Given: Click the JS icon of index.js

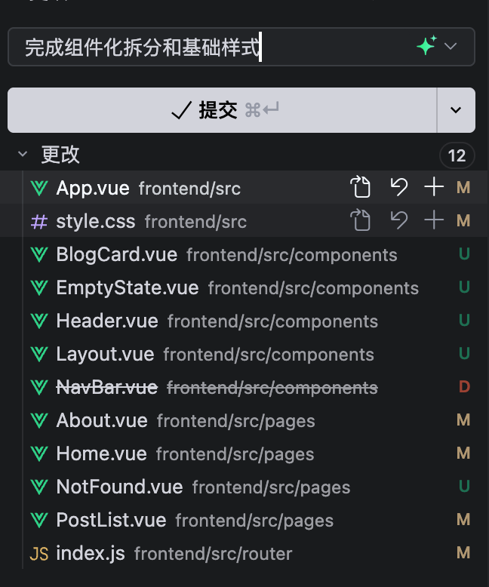Looking at the screenshot, I should 39,553.
